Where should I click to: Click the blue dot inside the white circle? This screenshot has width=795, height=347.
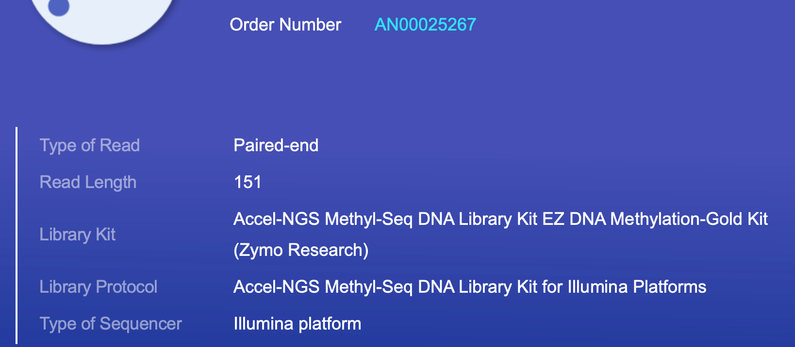point(59,7)
